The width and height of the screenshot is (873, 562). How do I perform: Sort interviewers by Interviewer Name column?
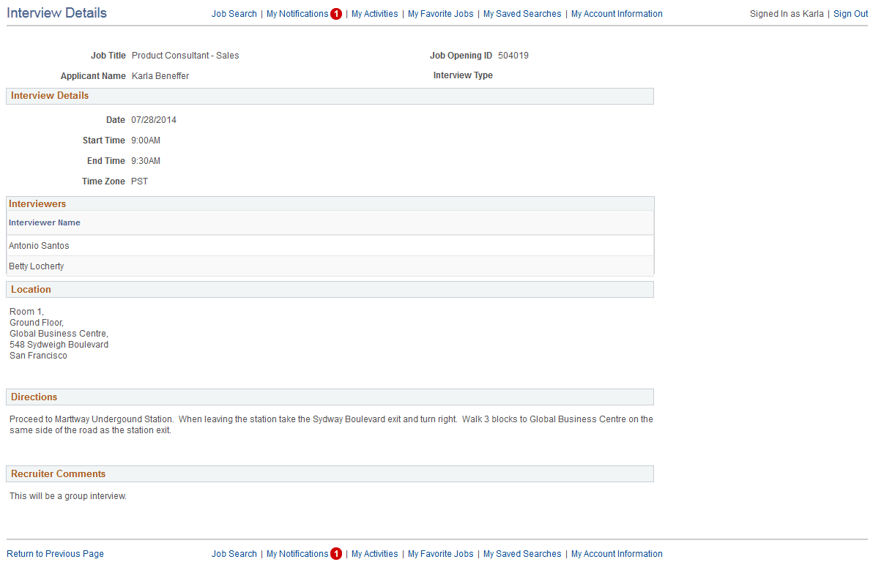tap(44, 222)
